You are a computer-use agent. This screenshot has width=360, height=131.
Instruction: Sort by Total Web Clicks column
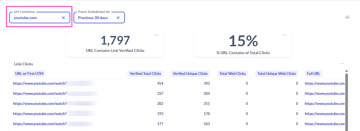(x=233, y=73)
